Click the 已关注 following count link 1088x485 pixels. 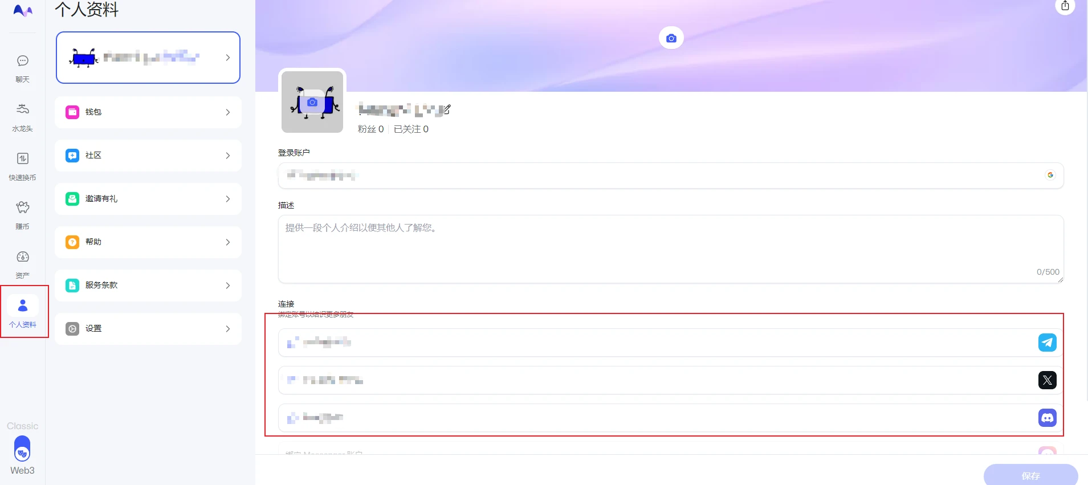[411, 129]
